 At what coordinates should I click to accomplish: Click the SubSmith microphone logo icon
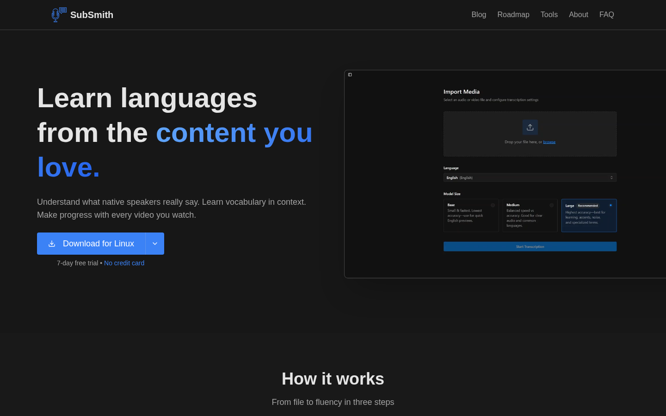[x=59, y=15]
